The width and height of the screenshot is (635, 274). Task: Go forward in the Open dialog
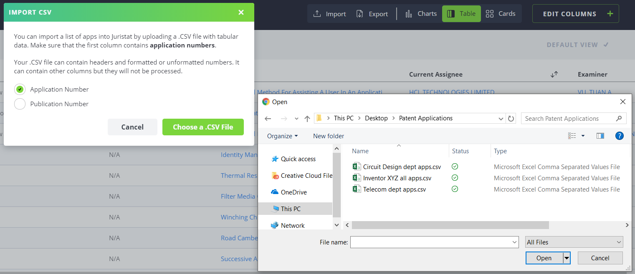click(284, 119)
